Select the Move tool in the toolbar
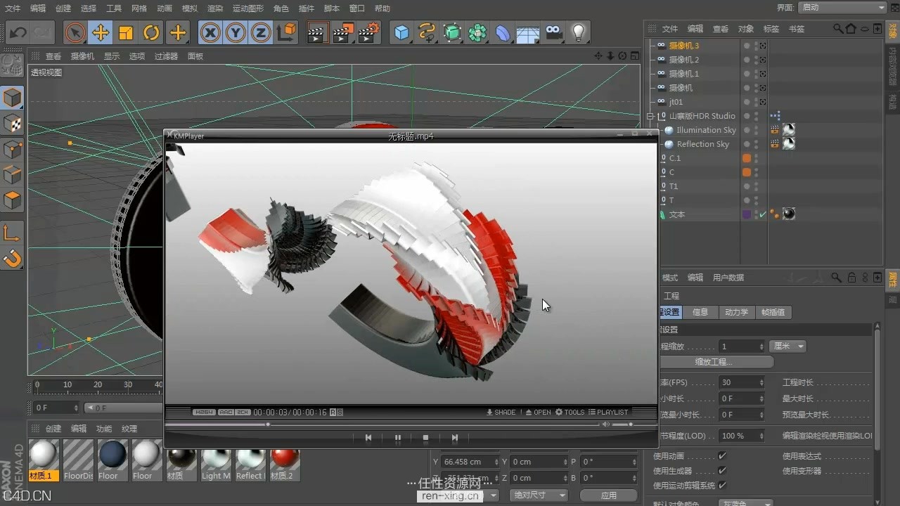This screenshot has height=506, width=900. tap(100, 32)
